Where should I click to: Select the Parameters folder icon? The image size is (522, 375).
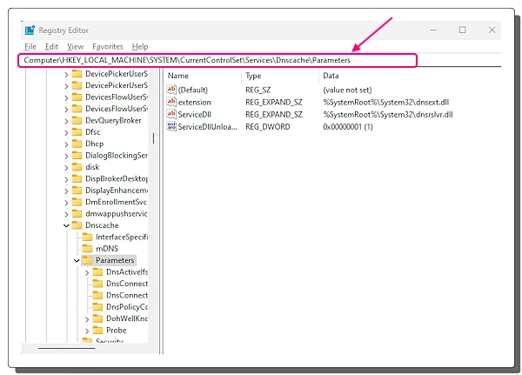coord(87,260)
